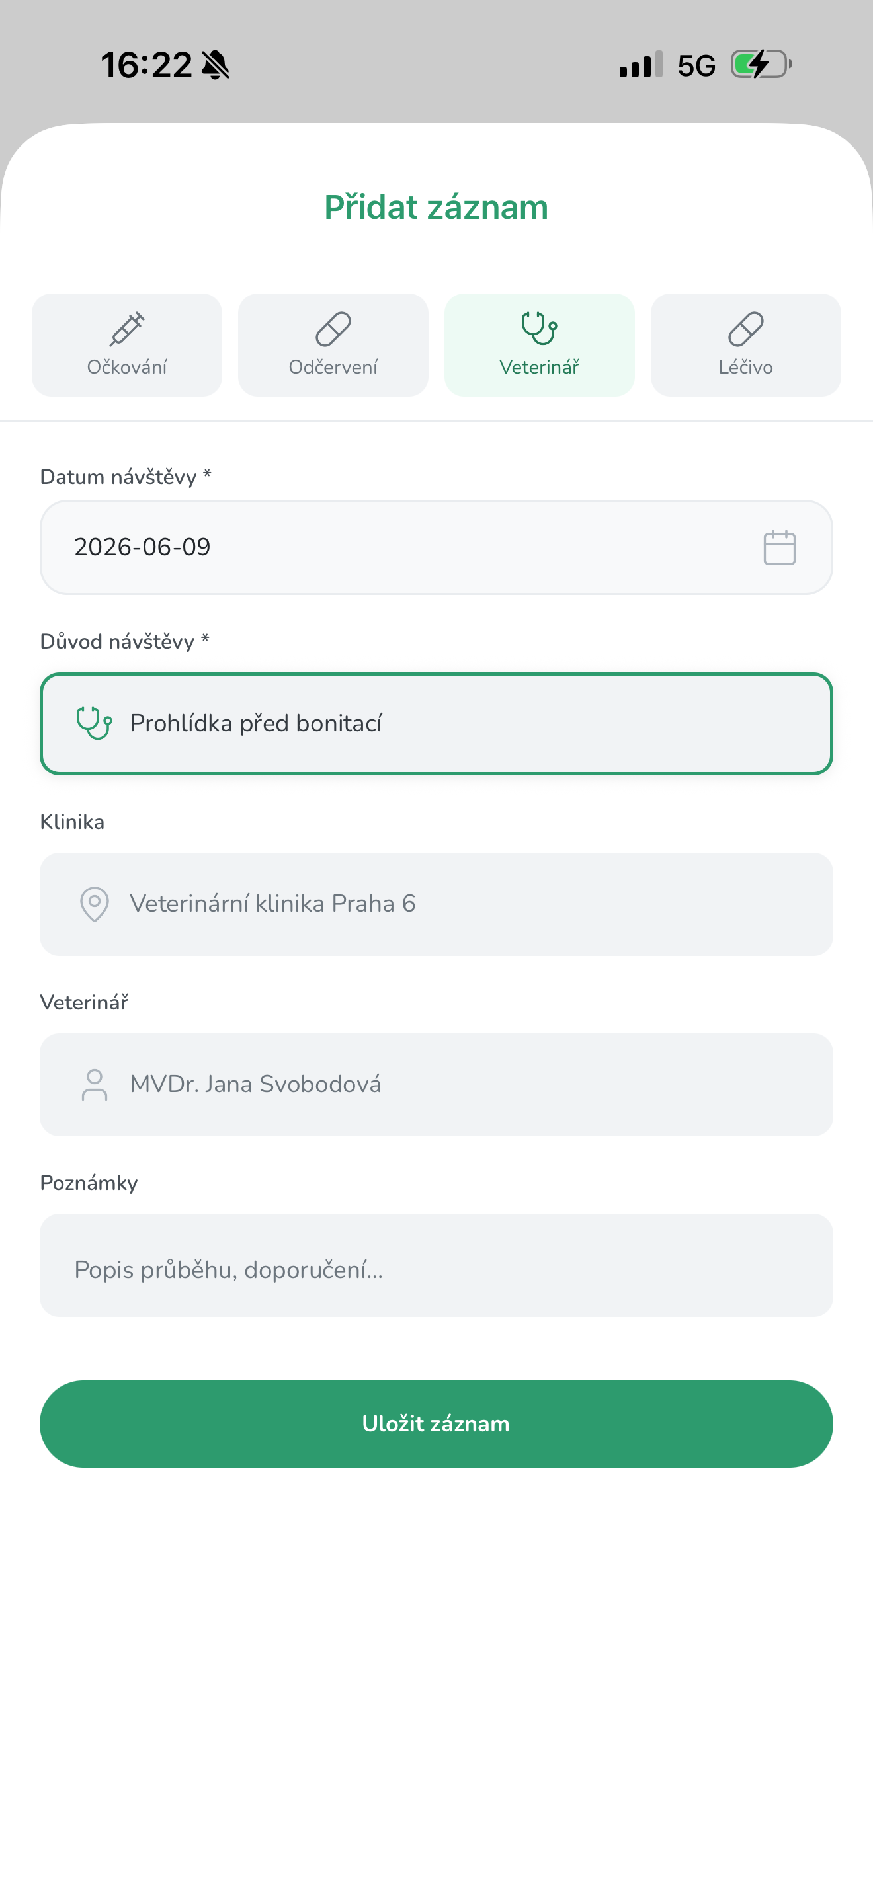Image resolution: width=873 pixels, height=1896 pixels.
Task: Tap the syringe icon for Očkování
Action: 126,329
